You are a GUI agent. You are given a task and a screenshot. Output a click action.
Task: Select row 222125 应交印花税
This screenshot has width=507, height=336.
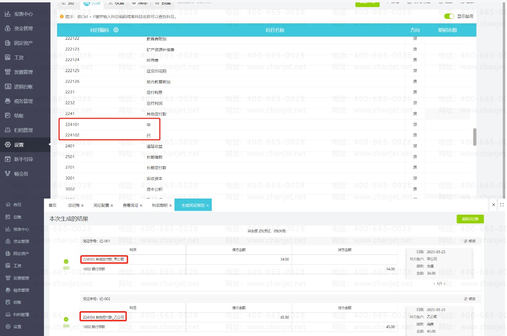(x=266, y=71)
